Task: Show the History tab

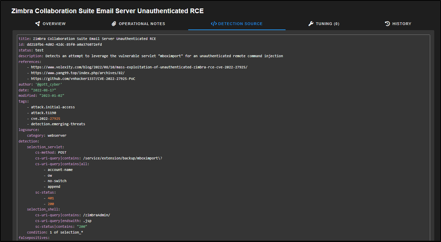Action: tap(401, 24)
